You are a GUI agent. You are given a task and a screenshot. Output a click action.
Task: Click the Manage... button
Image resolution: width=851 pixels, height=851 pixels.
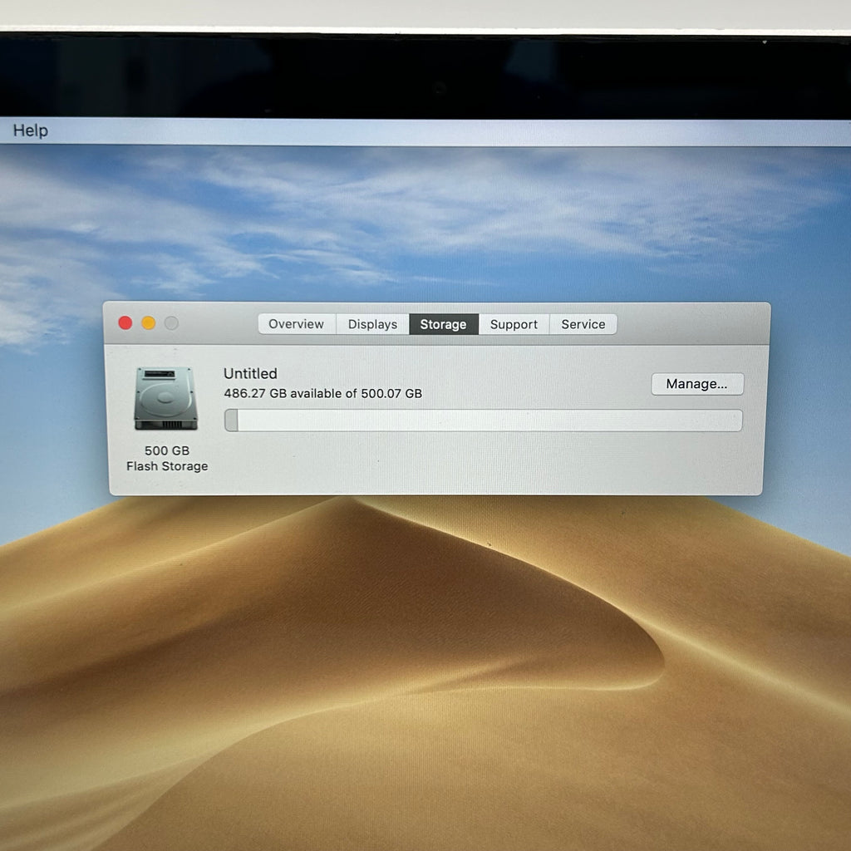coord(697,384)
